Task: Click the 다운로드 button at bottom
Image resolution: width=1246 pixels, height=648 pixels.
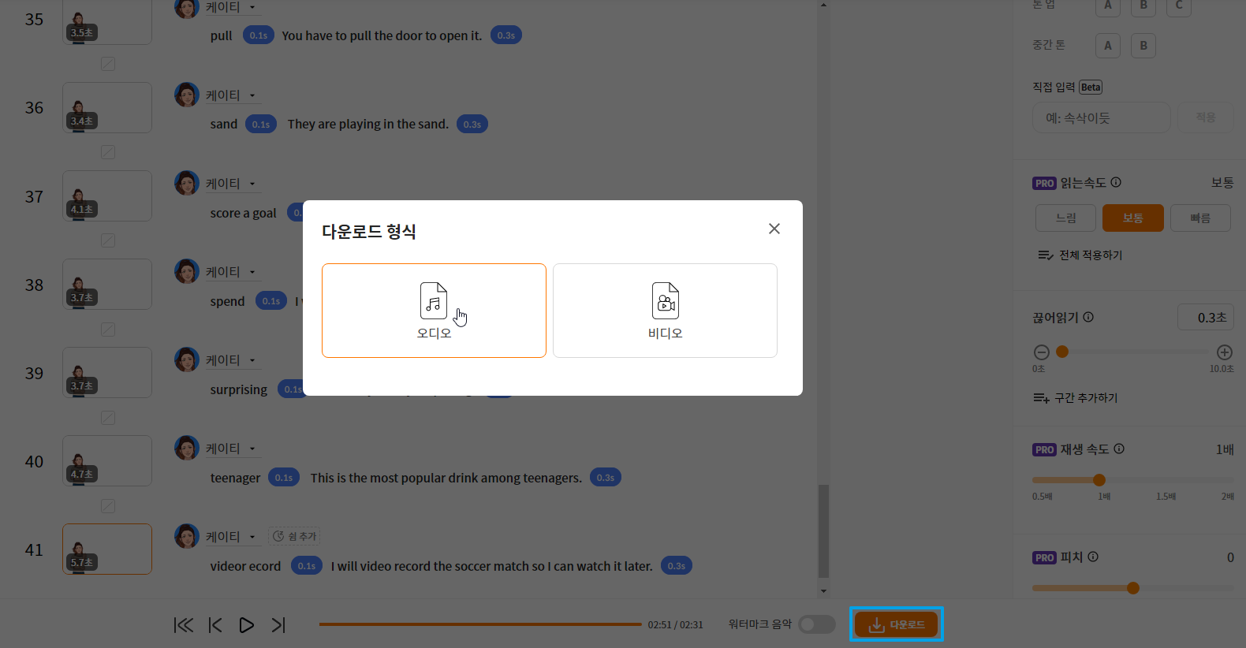Action: 897,624
